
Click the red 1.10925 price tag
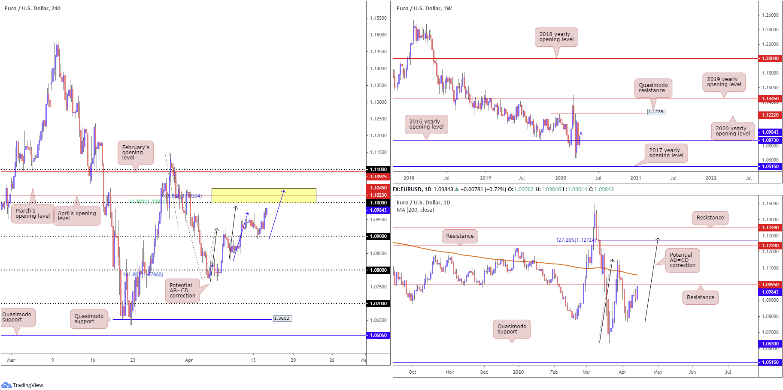click(x=378, y=177)
